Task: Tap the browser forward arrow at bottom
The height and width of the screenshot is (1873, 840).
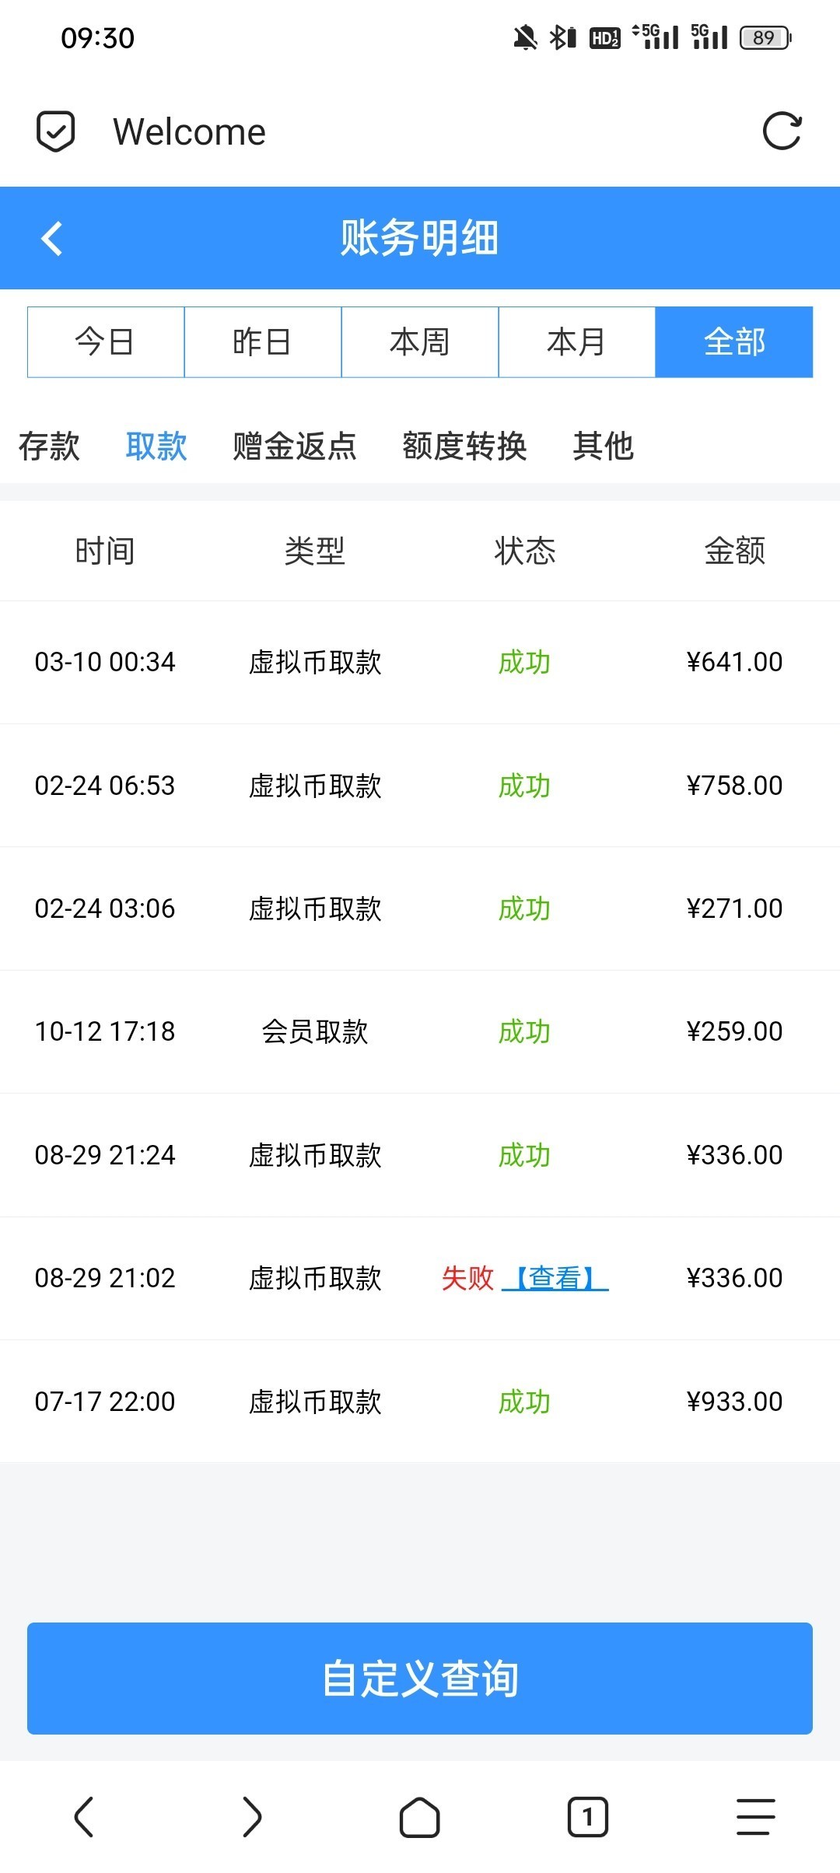Action: coord(251,1817)
